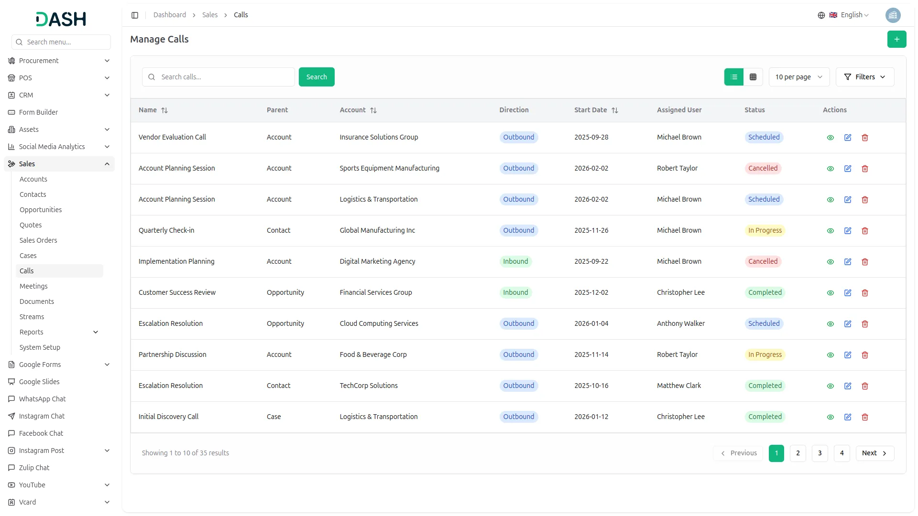The height and width of the screenshot is (516, 918).
Task: Delete the TechCorp Solutions Escalation Resolution call
Action: [x=865, y=386]
